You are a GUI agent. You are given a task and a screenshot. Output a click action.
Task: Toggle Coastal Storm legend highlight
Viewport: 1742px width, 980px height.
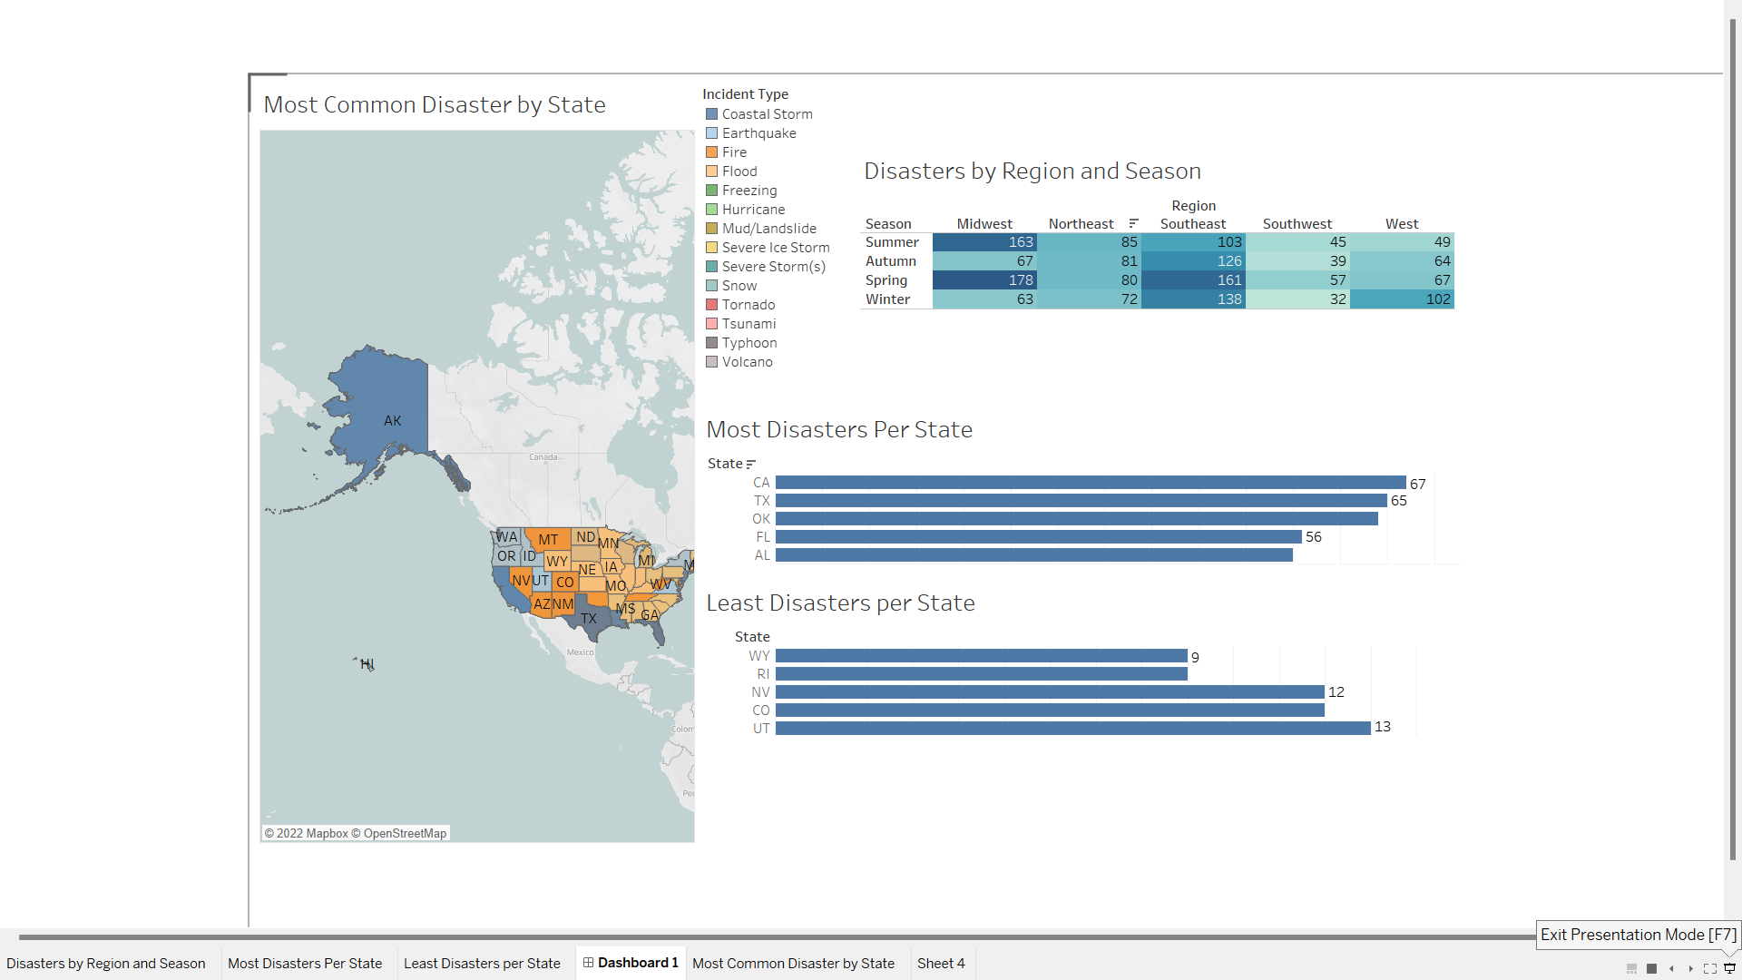(x=767, y=114)
